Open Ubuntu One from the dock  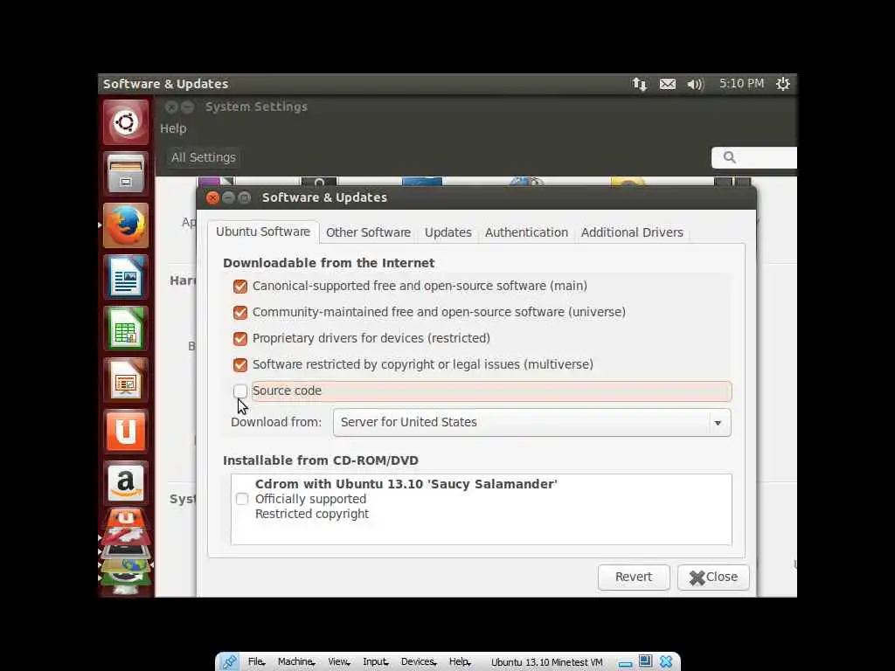tap(126, 432)
